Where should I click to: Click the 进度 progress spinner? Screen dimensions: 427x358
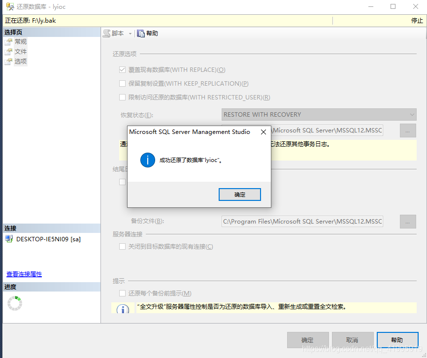point(14,303)
